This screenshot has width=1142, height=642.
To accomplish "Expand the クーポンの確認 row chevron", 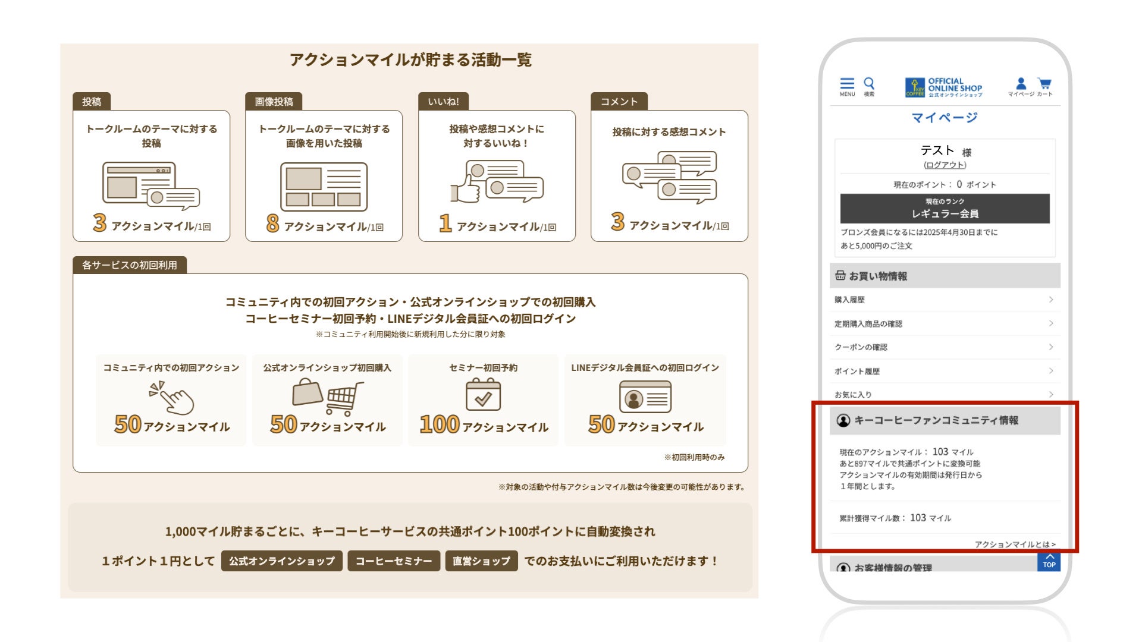I will 1051,347.
